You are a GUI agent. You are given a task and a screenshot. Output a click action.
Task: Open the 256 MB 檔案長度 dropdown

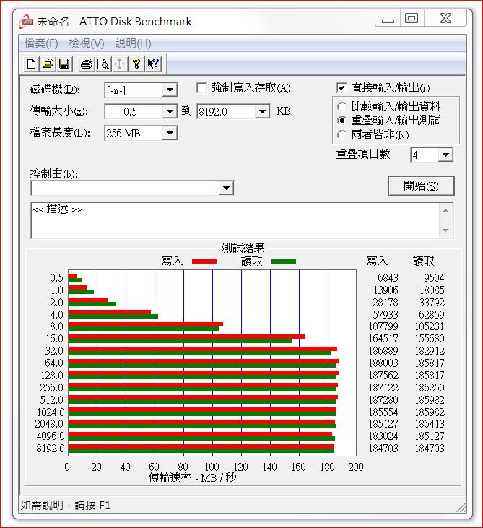coord(170,133)
